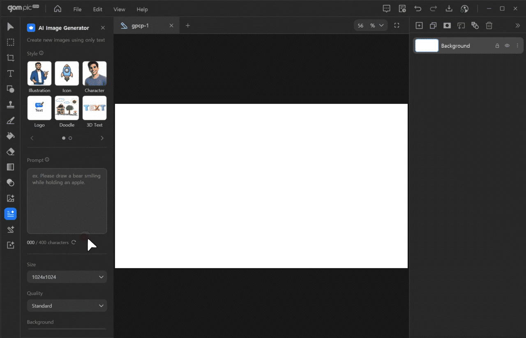The height and width of the screenshot is (338, 526).
Task: Open Background layer more options menu
Action: tap(517, 46)
